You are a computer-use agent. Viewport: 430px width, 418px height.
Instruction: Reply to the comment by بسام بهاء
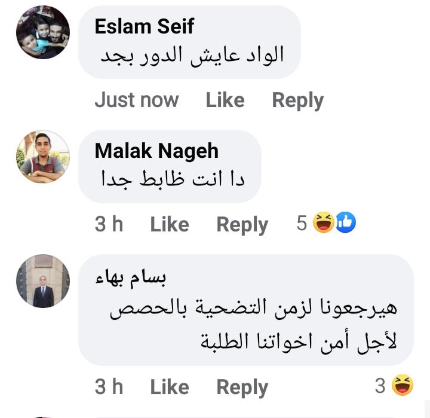pos(242,387)
